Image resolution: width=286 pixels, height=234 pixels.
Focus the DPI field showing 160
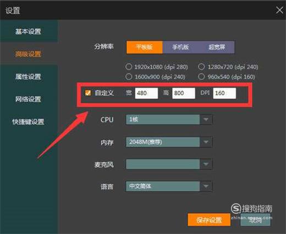tap(224, 93)
